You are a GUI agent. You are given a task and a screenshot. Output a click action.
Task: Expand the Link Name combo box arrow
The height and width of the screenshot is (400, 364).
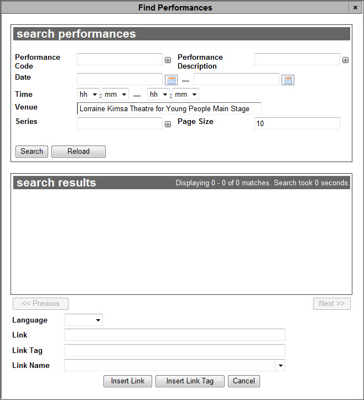(280, 365)
